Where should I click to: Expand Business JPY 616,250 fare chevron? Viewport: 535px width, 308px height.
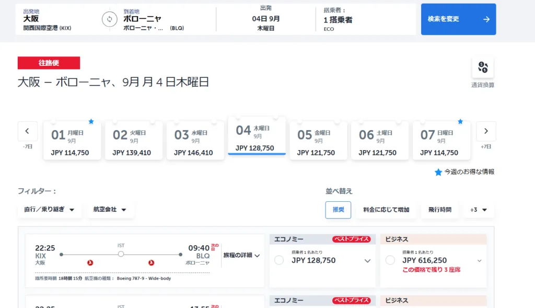(480, 261)
